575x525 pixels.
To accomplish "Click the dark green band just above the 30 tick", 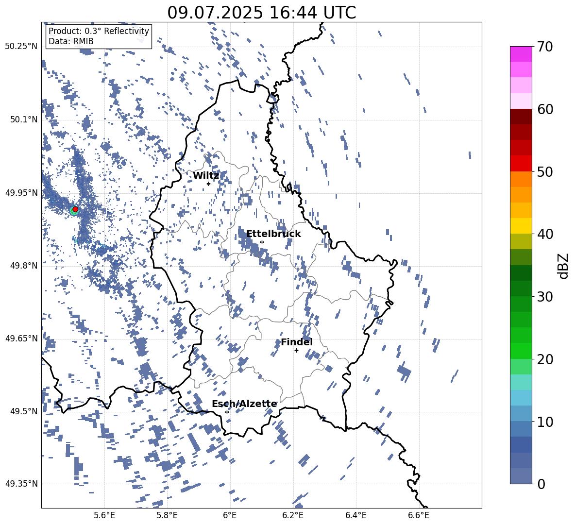I will pyautogui.click(x=521, y=288).
